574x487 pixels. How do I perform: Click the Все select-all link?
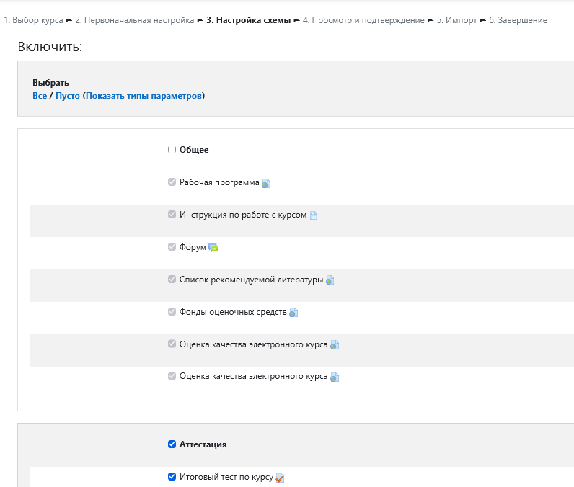[40, 96]
